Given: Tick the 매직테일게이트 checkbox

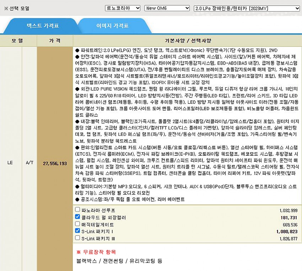Looking at the screenshot, I should pos(77,224).
